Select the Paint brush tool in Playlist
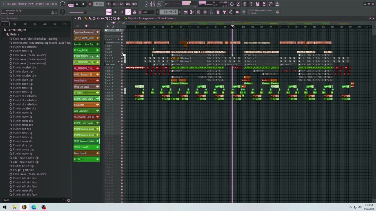 (x=90, y=18)
